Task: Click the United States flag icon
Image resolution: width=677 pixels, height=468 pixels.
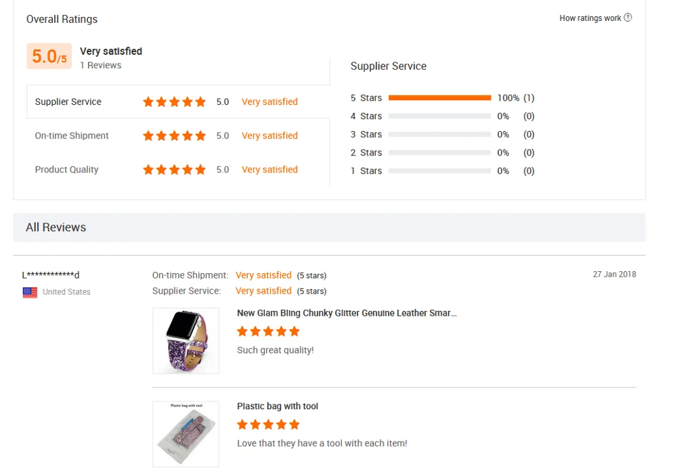Action: click(30, 292)
